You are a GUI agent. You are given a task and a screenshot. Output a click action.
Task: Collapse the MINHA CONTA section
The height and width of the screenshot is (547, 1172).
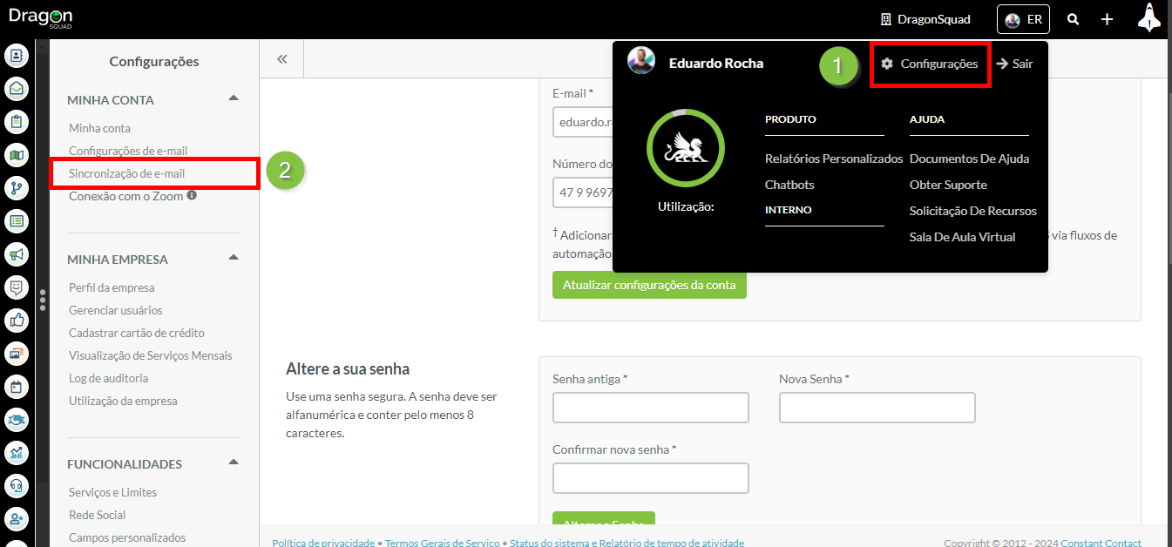pos(233,99)
